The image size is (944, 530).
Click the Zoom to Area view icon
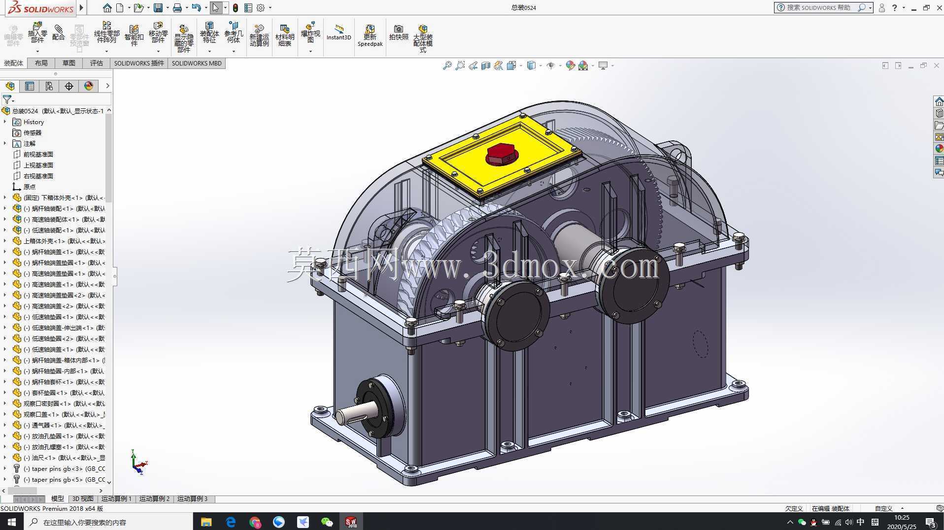pyautogui.click(x=460, y=66)
